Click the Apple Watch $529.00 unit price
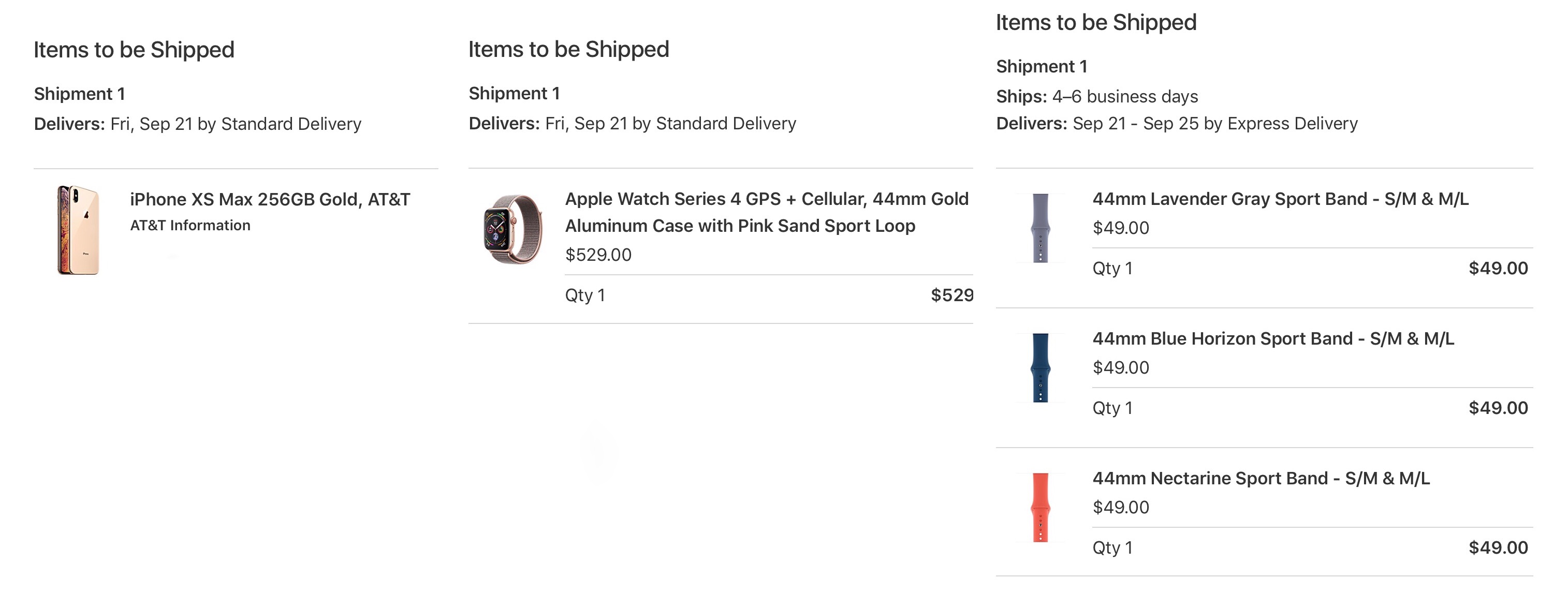Screen dimensions: 1553x593 (598, 255)
